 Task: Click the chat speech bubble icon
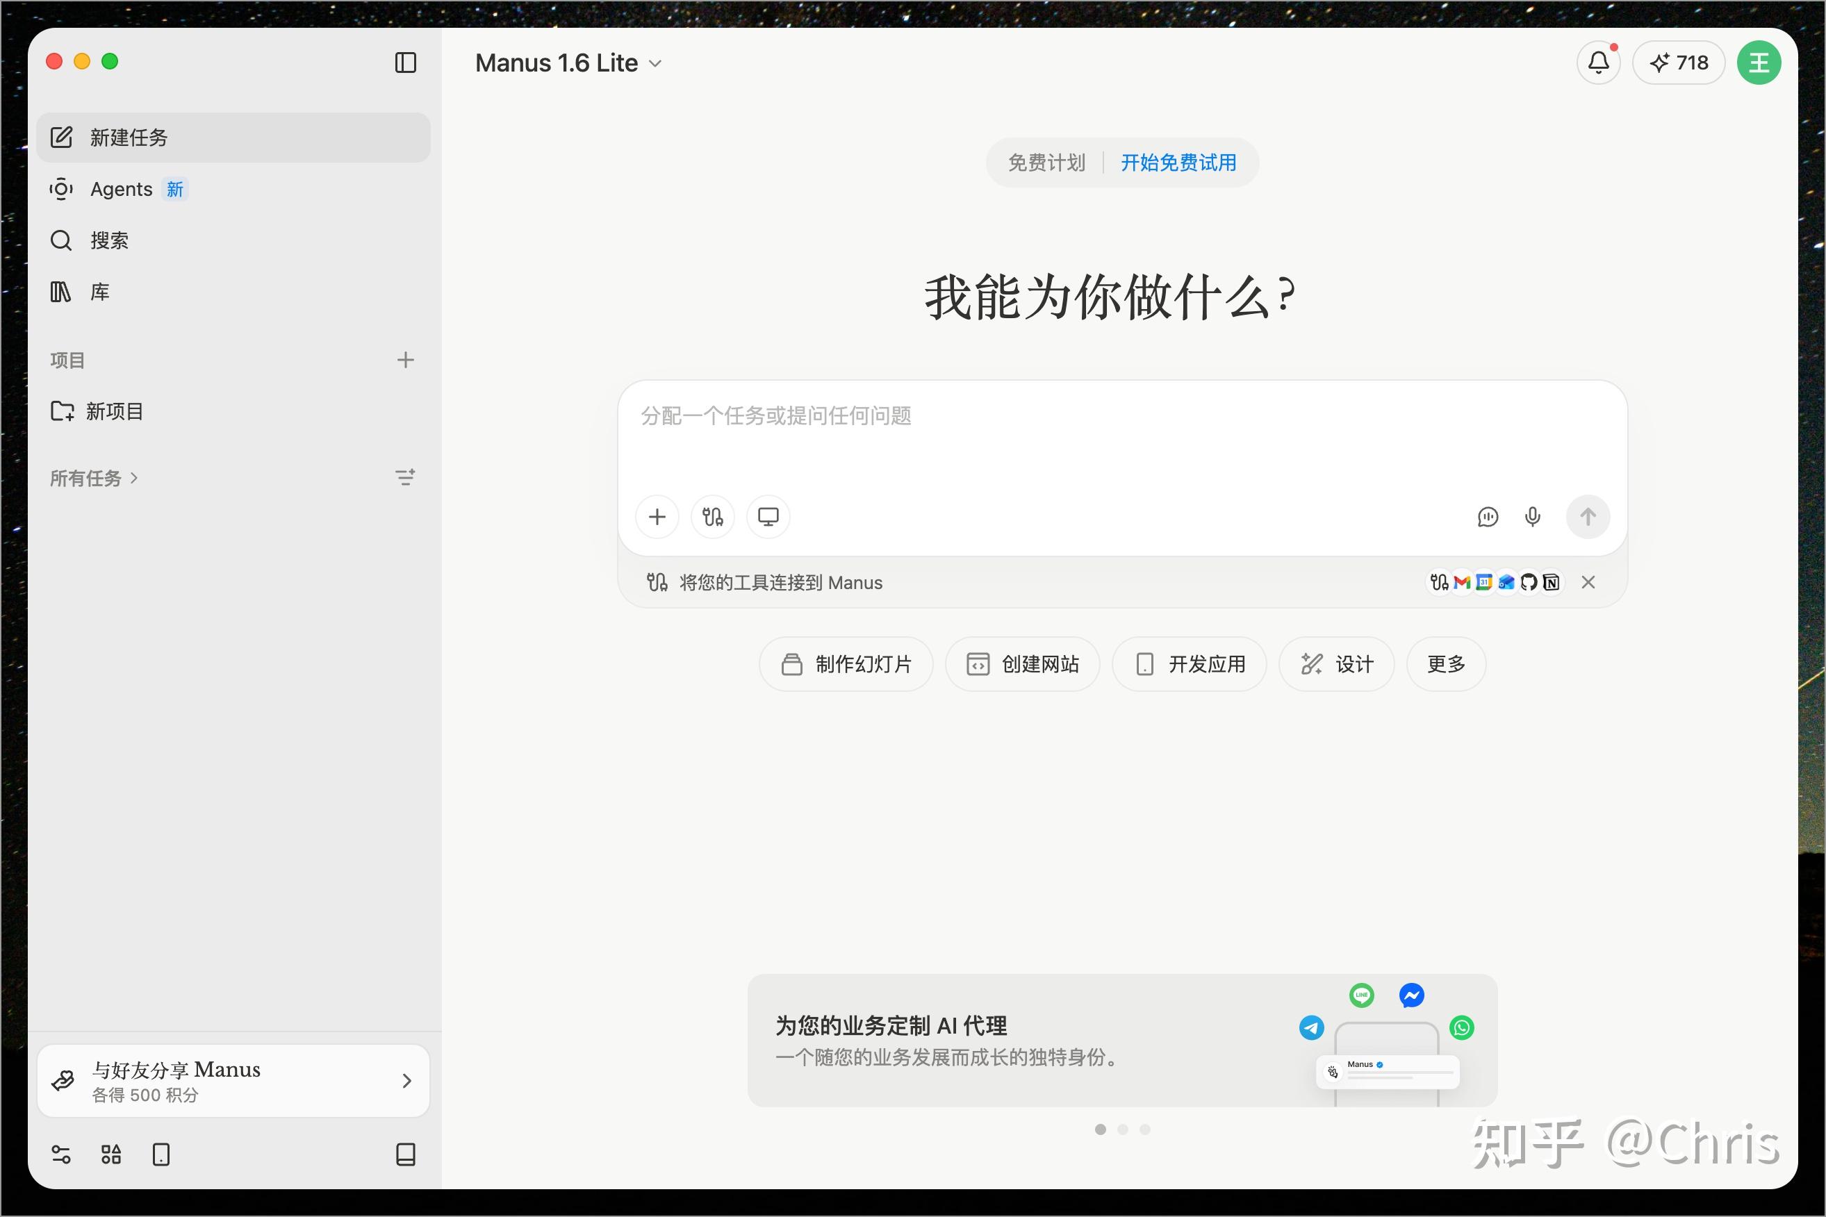pos(1488,517)
